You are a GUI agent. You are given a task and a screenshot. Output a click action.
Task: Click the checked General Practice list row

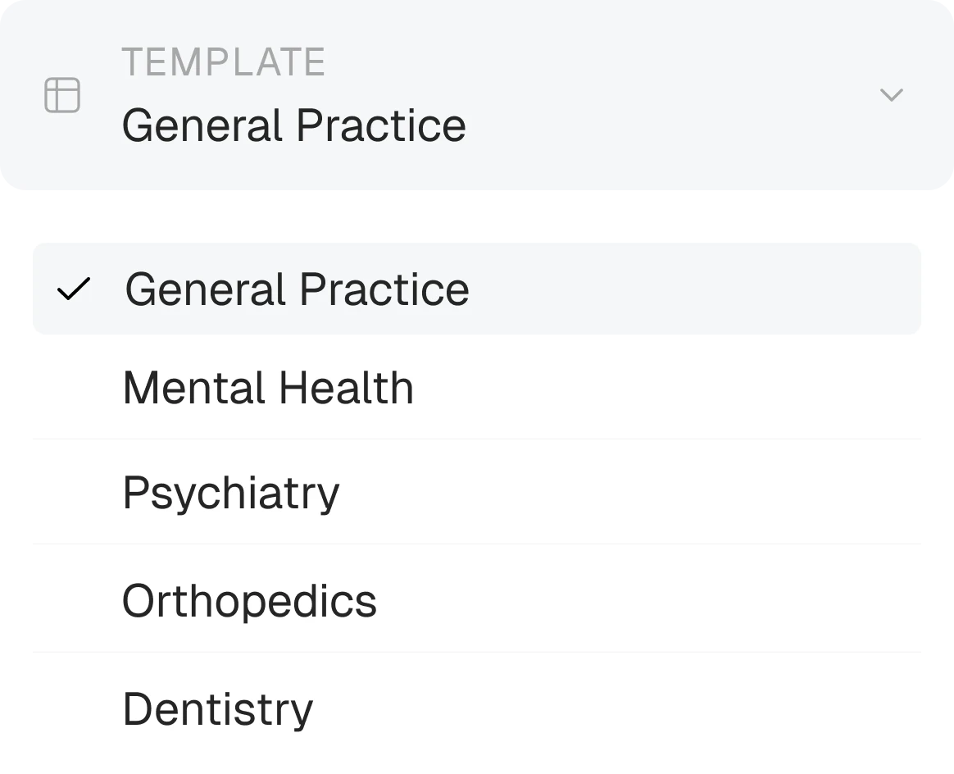477,289
